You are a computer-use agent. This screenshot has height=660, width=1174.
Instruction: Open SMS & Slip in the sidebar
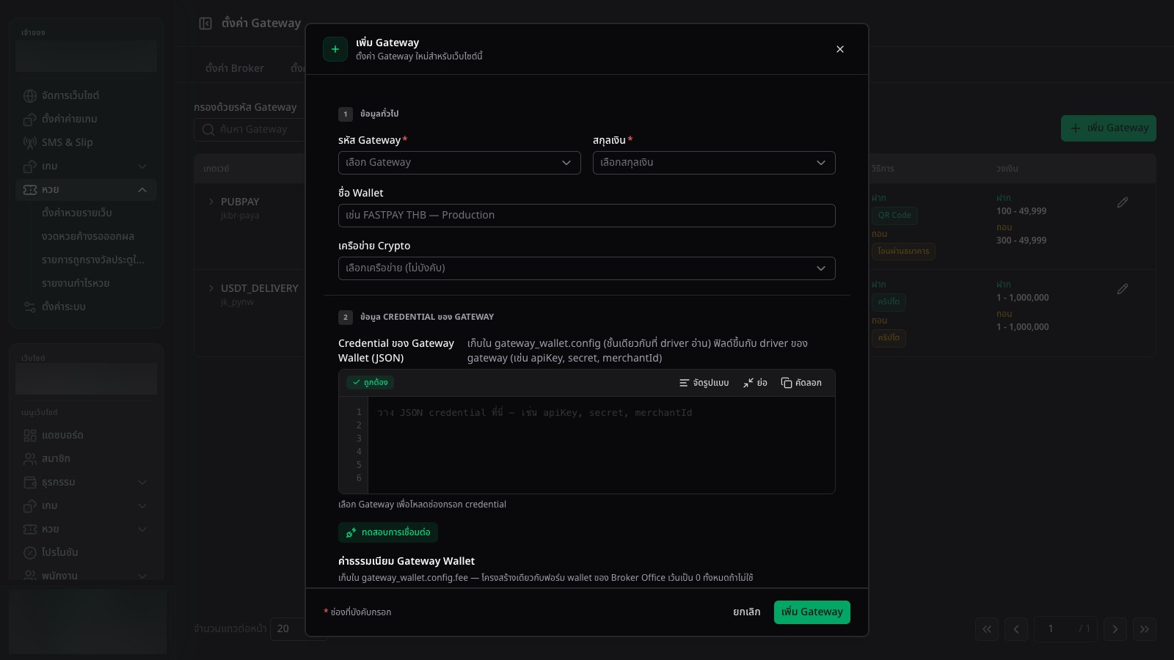(86, 142)
